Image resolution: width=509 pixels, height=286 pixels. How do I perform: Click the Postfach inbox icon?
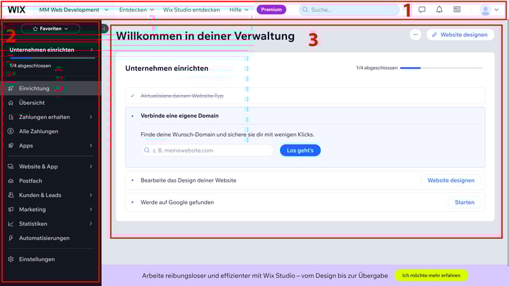tap(11, 181)
